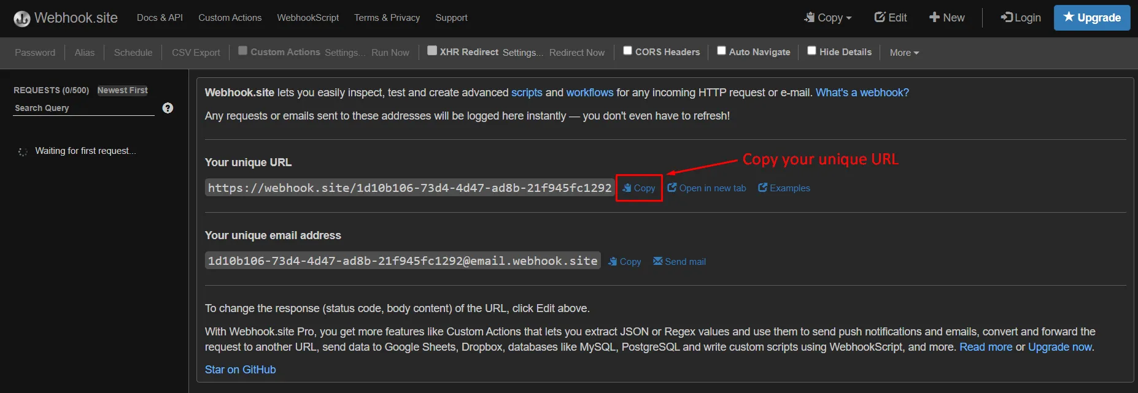
Task: Toggle the Newest First sort button
Action: pos(123,90)
